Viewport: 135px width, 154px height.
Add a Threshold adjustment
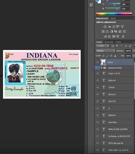(113, 36)
